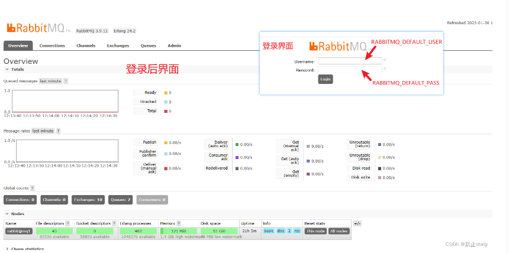
Task: Open help icon beside Message rates
Action: (x=58, y=131)
